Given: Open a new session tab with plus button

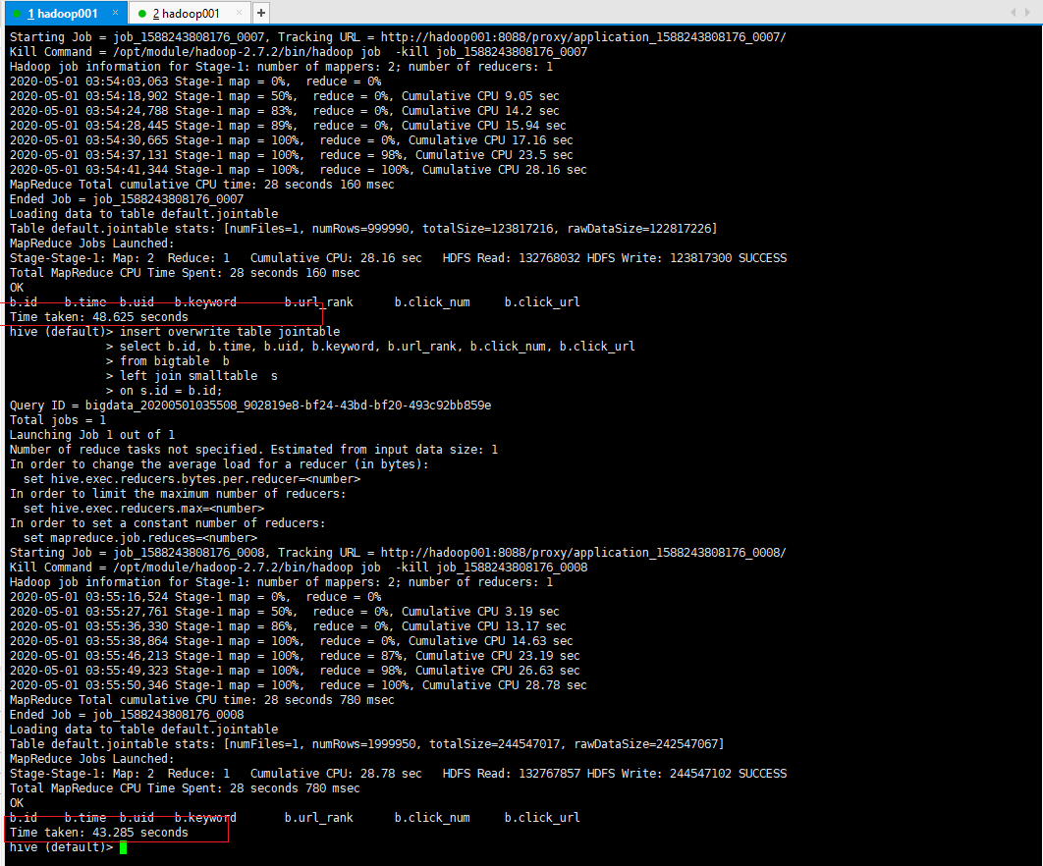Looking at the screenshot, I should point(261,13).
